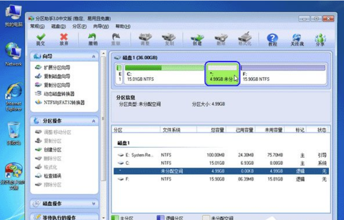Viewport: 344px width, 220px height.
Task: Open the 常规(G) menu
Action: (x=37, y=27)
